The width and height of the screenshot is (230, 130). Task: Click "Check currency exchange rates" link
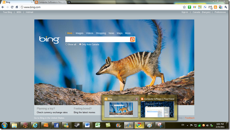52,112
